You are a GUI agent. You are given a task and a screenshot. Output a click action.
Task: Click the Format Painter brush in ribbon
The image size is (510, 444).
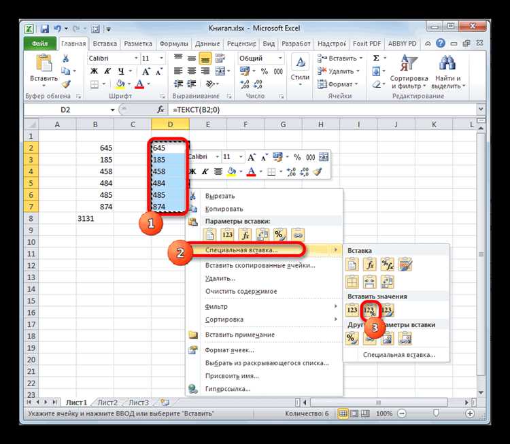(66, 84)
